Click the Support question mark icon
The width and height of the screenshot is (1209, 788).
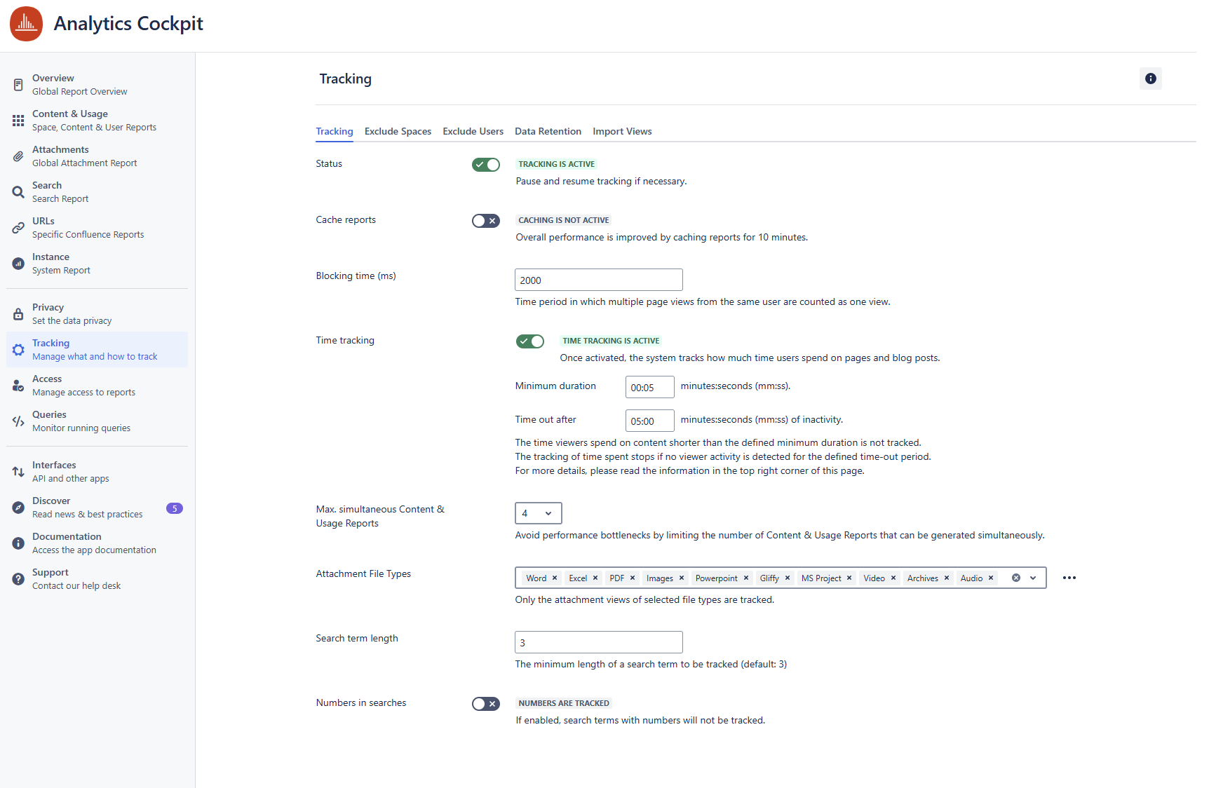pyautogui.click(x=18, y=579)
